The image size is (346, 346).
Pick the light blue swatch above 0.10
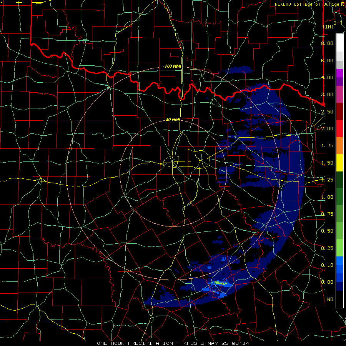click(x=339, y=261)
